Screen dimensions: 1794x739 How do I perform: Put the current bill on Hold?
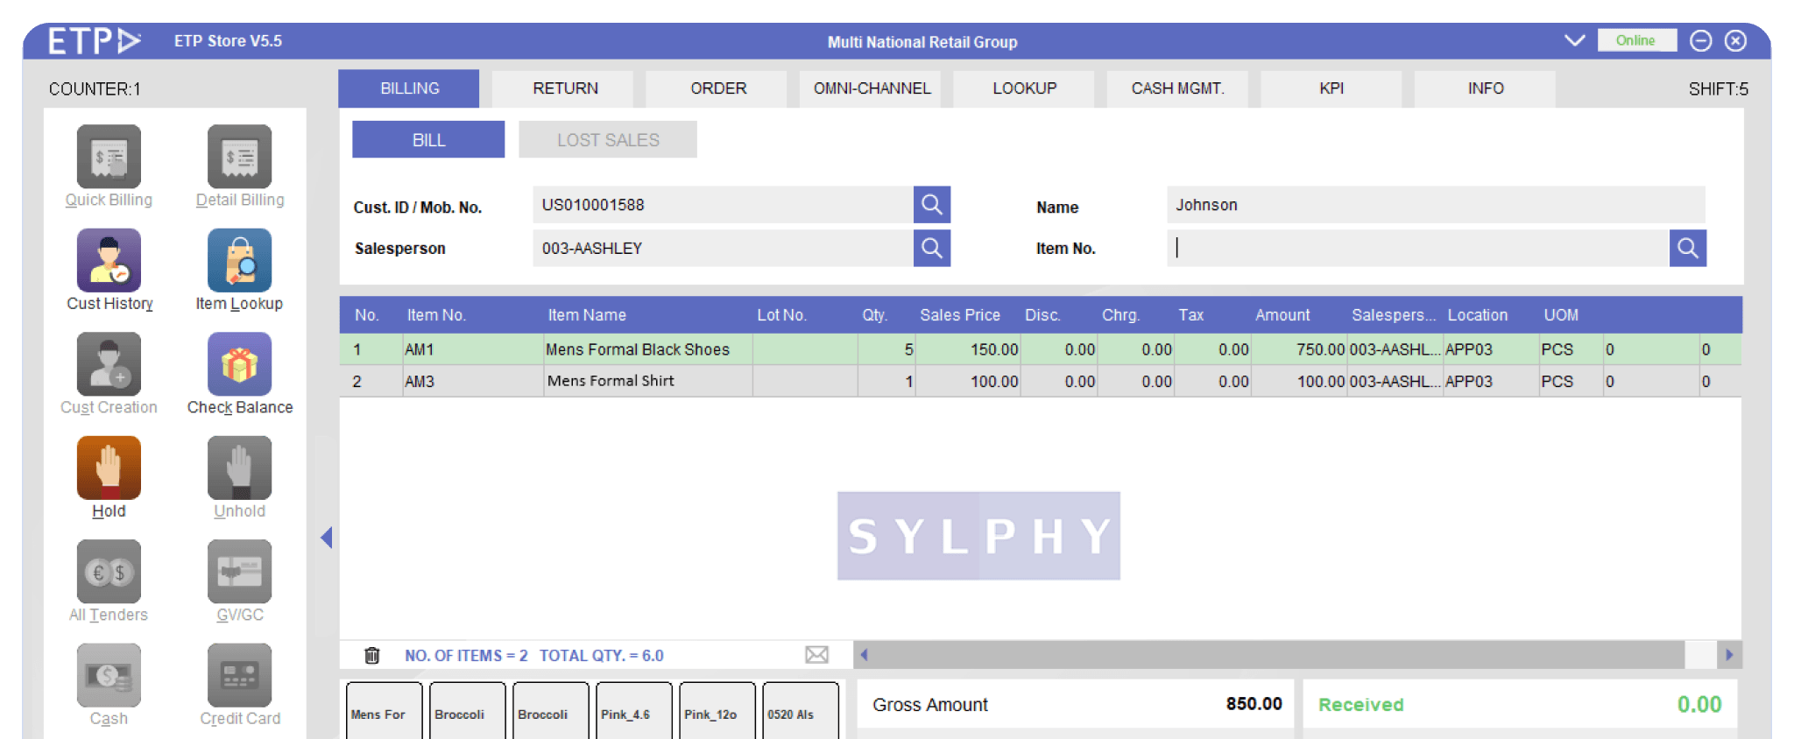pos(109,468)
